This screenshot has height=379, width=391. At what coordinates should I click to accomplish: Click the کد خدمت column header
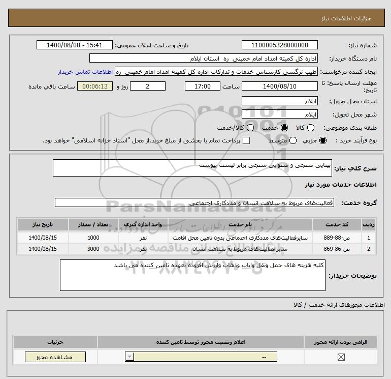click(x=337, y=224)
